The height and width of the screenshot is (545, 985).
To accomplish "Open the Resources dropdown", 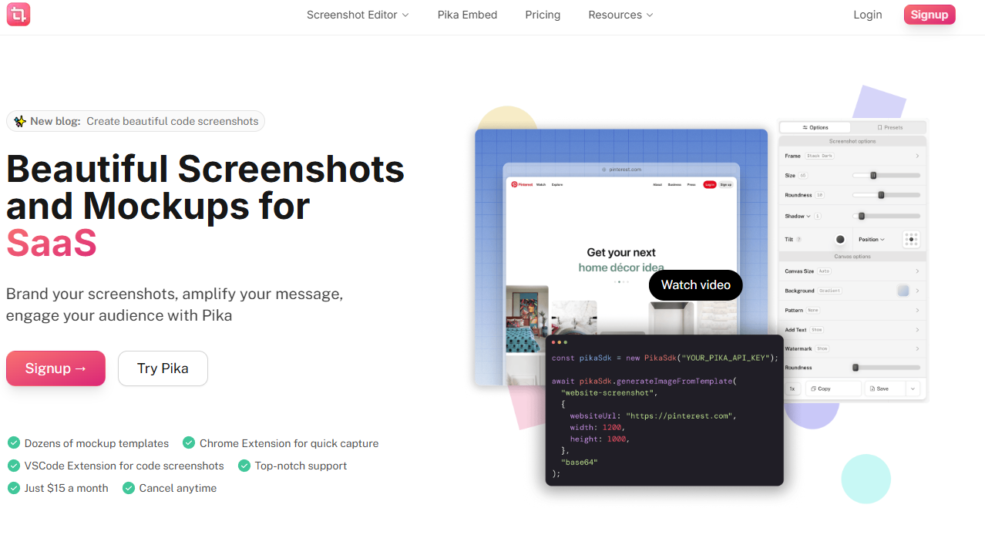I will click(620, 15).
